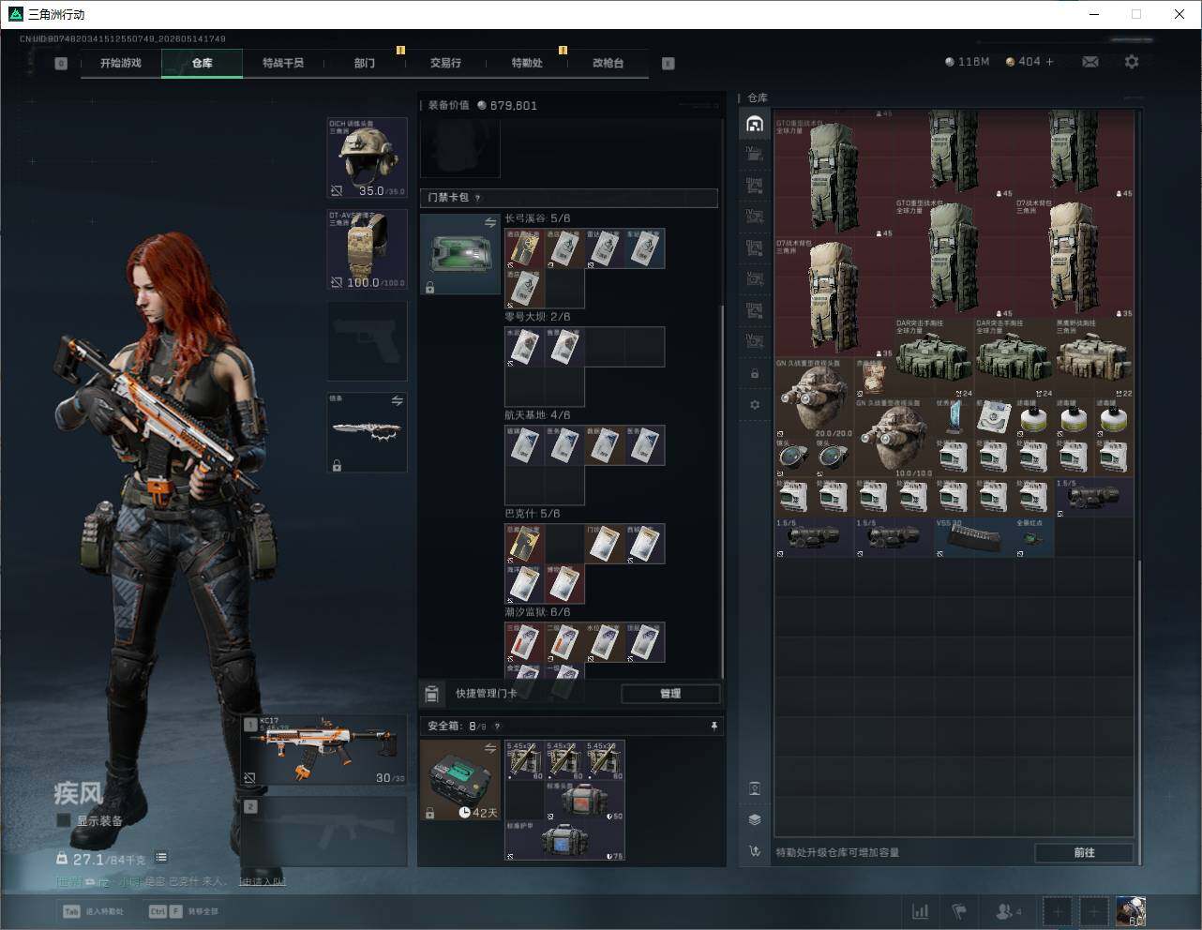Click the keycard icon beside 快捷管理门卡
Viewport: 1202px width, 930px height.
(x=431, y=694)
